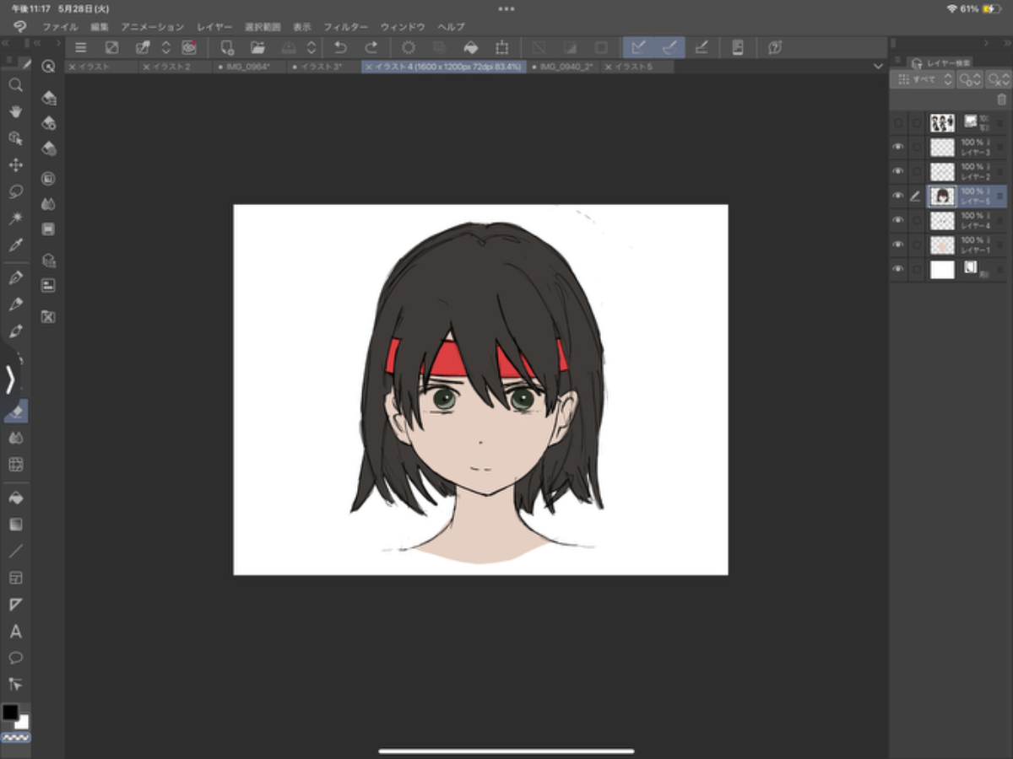
Task: Click the main black foreground color swatch
Action: point(10,713)
